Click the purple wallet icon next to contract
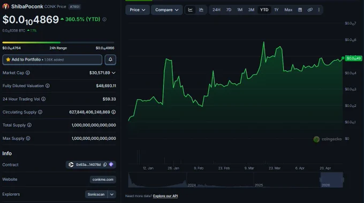 [111, 164]
